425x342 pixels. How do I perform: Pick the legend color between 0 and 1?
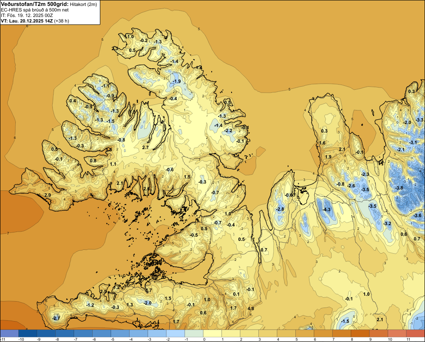tap(212, 334)
